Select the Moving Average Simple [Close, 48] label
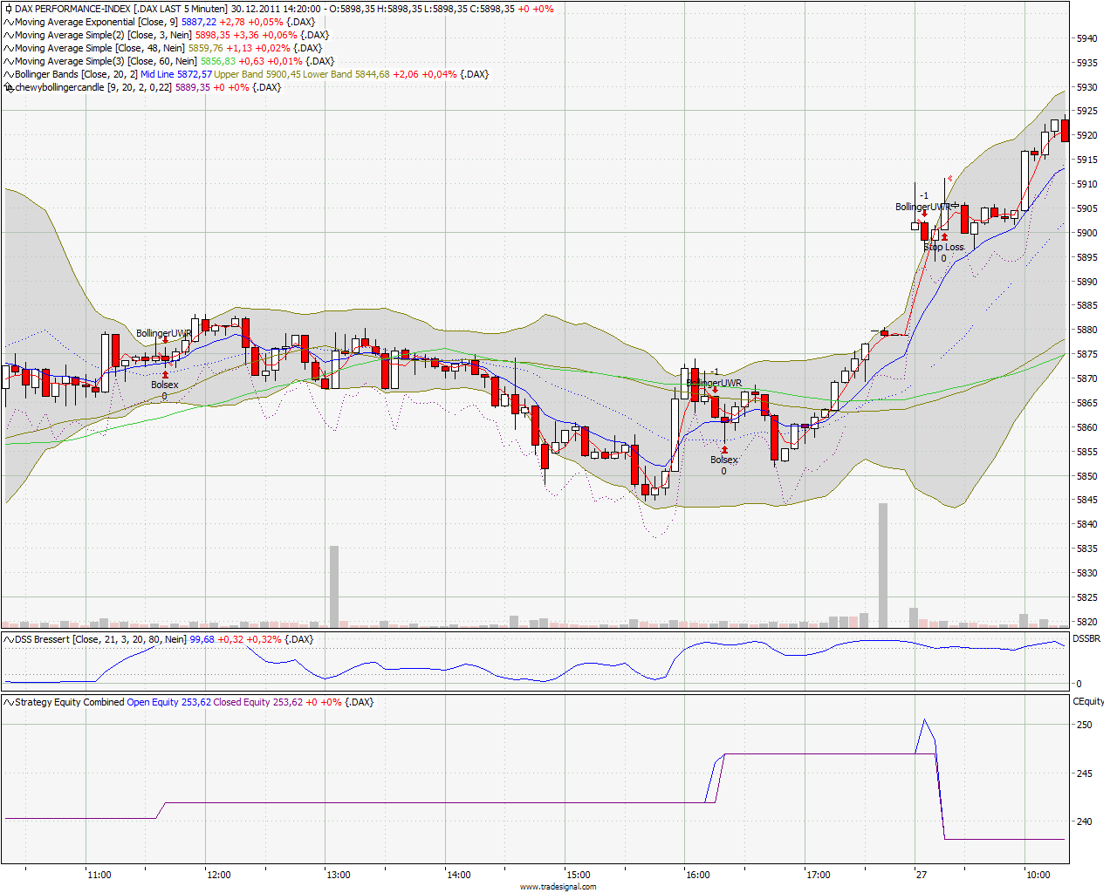The width and height of the screenshot is (1117, 893). (x=99, y=48)
